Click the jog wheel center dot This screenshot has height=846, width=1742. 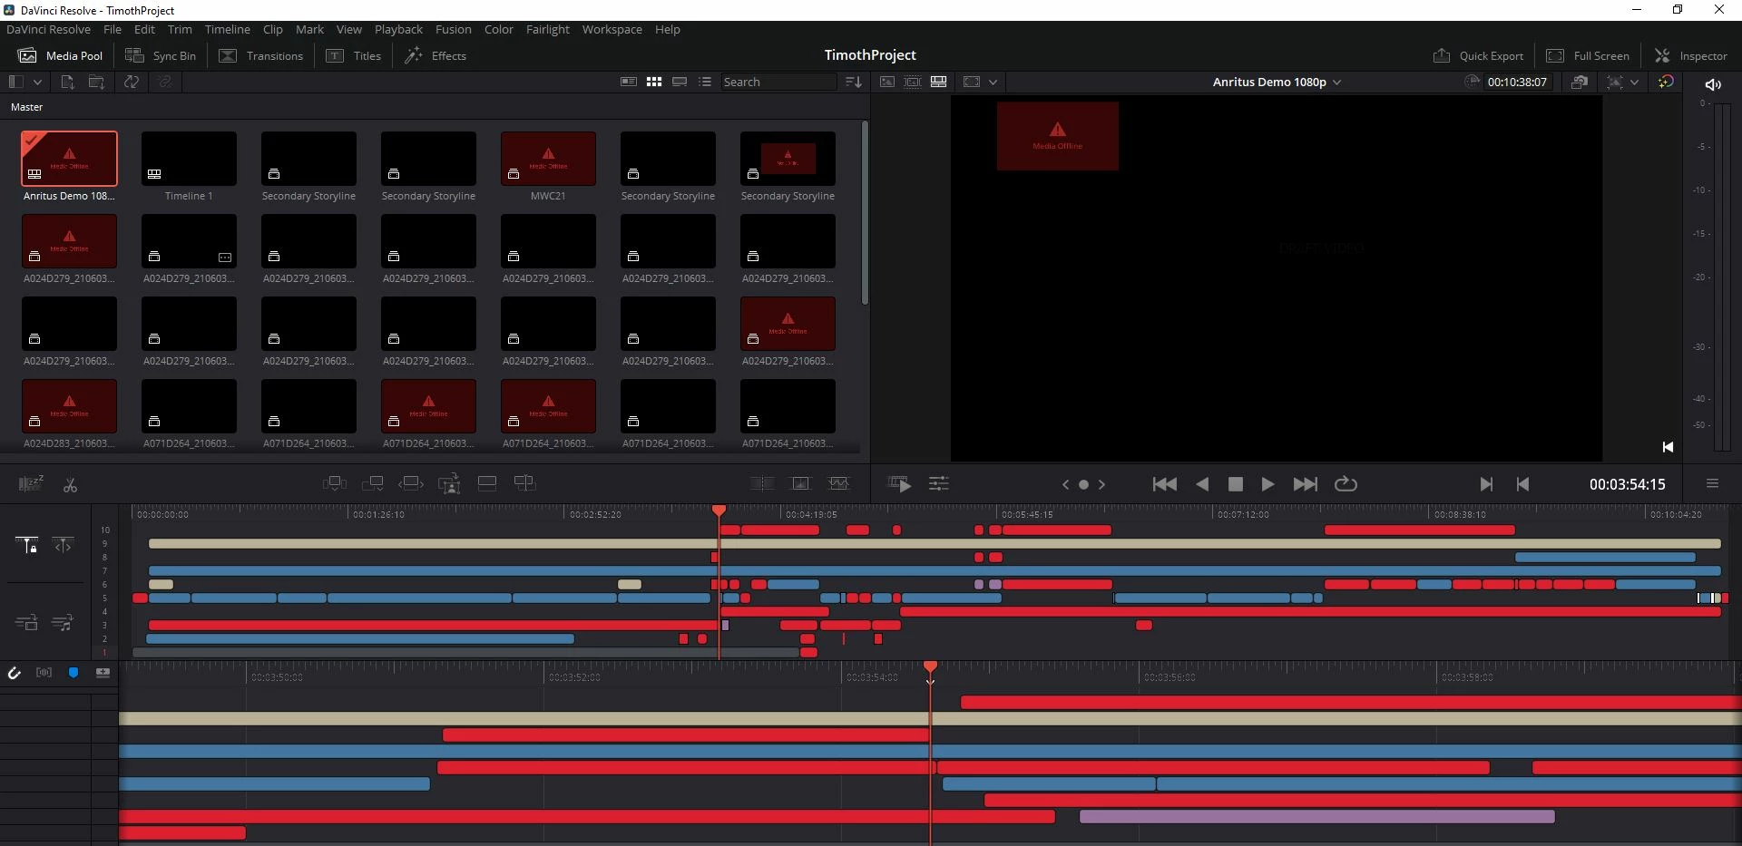[1083, 484]
